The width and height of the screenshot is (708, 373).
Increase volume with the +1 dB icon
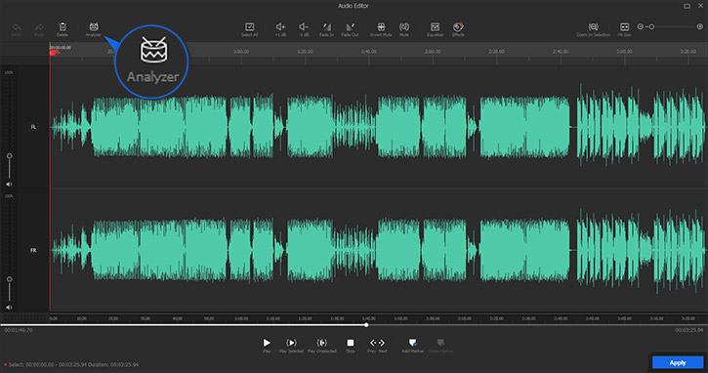click(280, 27)
